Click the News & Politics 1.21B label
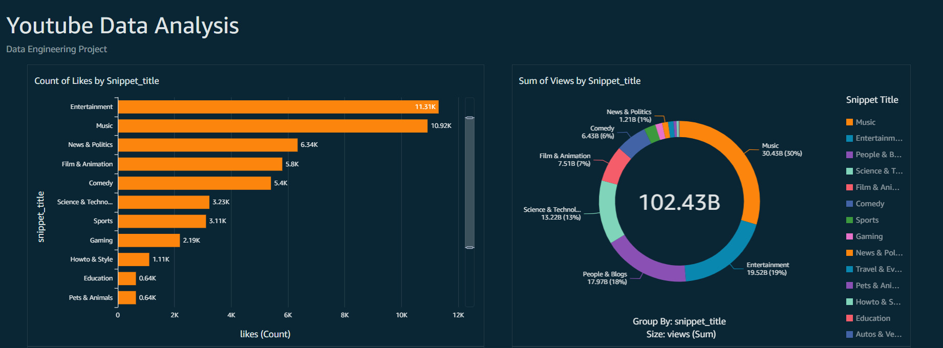 629,116
